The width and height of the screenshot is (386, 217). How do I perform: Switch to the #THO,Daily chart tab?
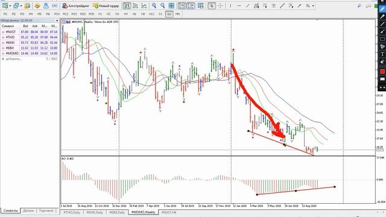click(72, 212)
